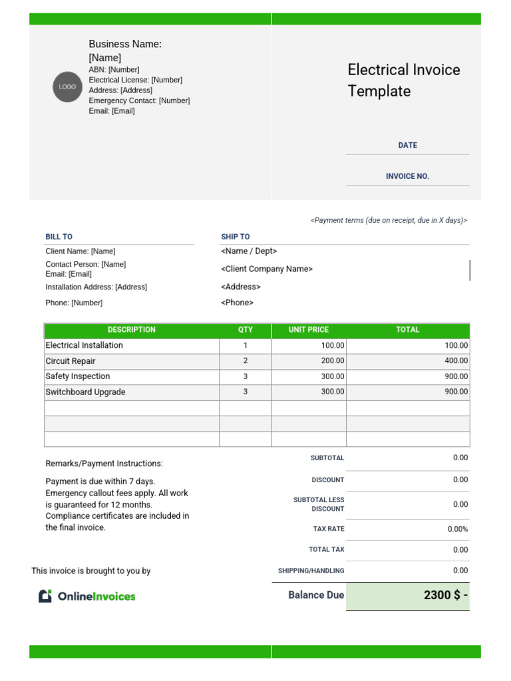The width and height of the screenshot is (511, 681).
Task: Click the BILL TO heading
Action: pyautogui.click(x=59, y=237)
